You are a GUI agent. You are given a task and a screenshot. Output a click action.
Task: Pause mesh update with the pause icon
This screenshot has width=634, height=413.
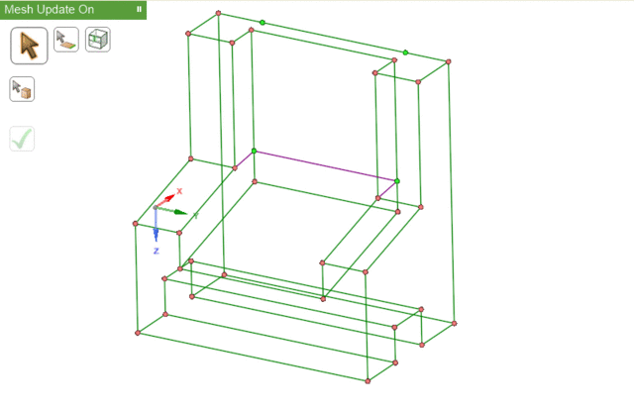pyautogui.click(x=139, y=9)
